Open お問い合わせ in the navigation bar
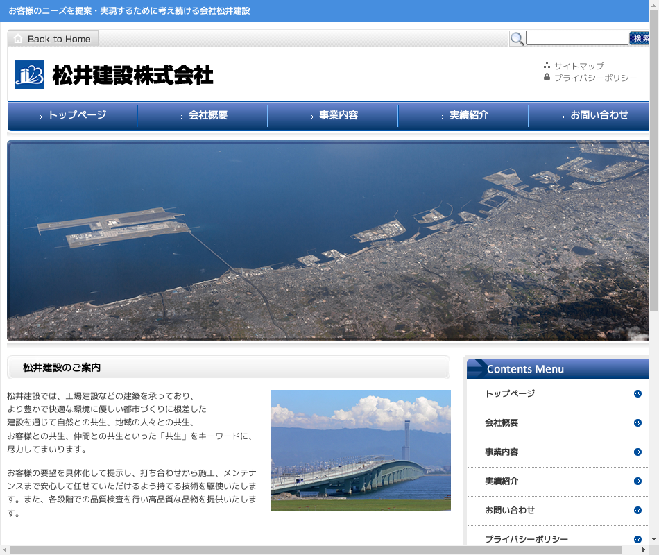Screen dimensions: 659x555 (x=593, y=115)
